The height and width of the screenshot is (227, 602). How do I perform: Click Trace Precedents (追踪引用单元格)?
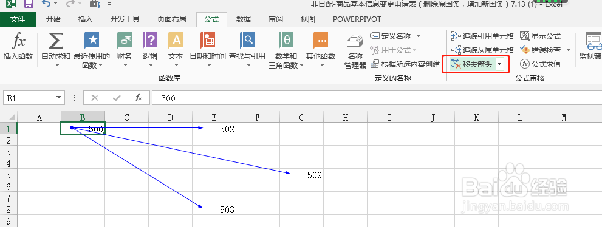(x=482, y=36)
